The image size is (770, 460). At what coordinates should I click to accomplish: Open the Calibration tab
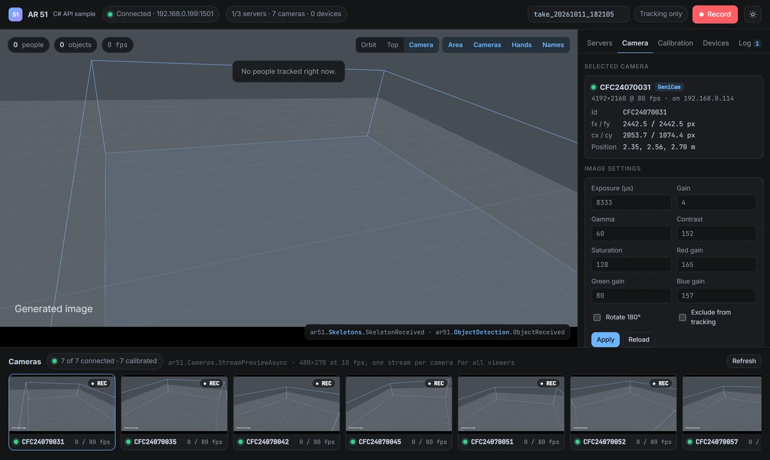point(675,43)
